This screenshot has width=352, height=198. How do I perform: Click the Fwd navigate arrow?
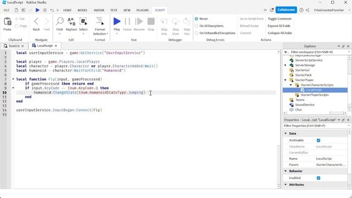[x=46, y=21]
